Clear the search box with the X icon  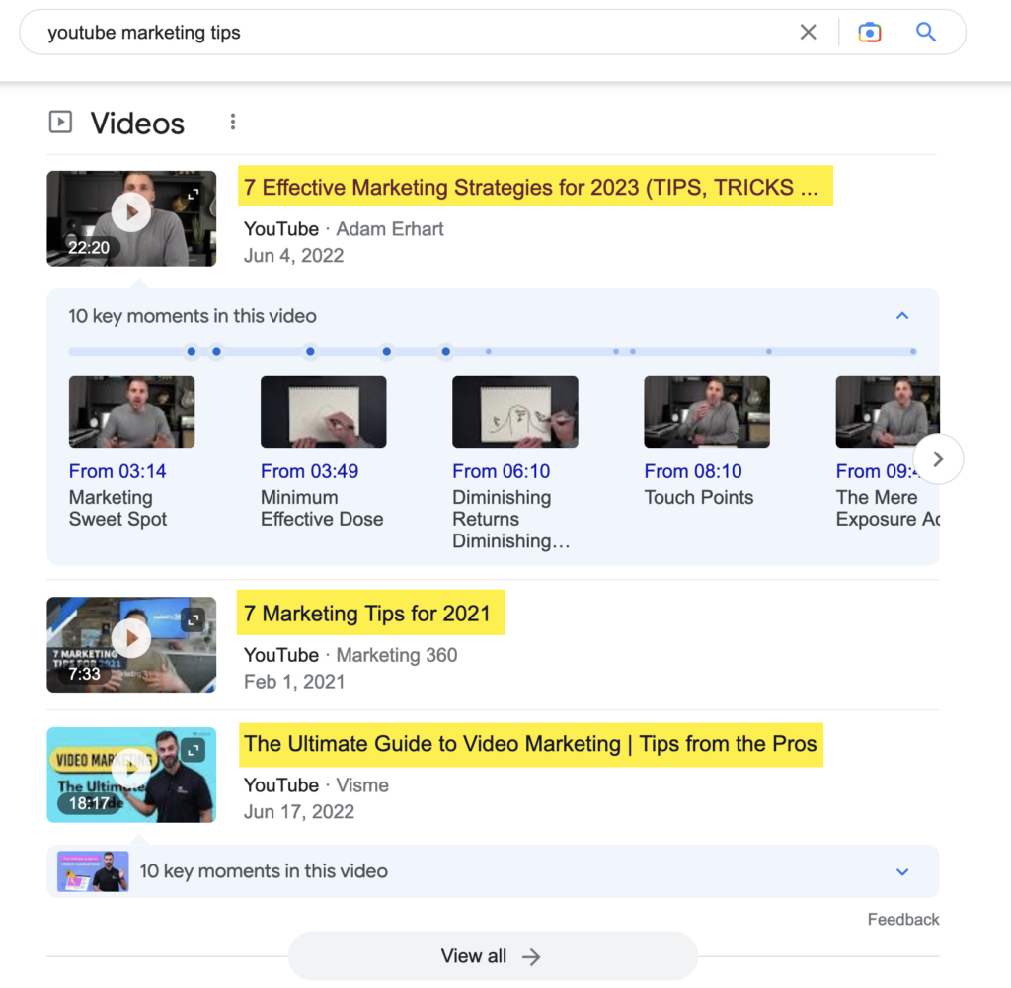[808, 33]
